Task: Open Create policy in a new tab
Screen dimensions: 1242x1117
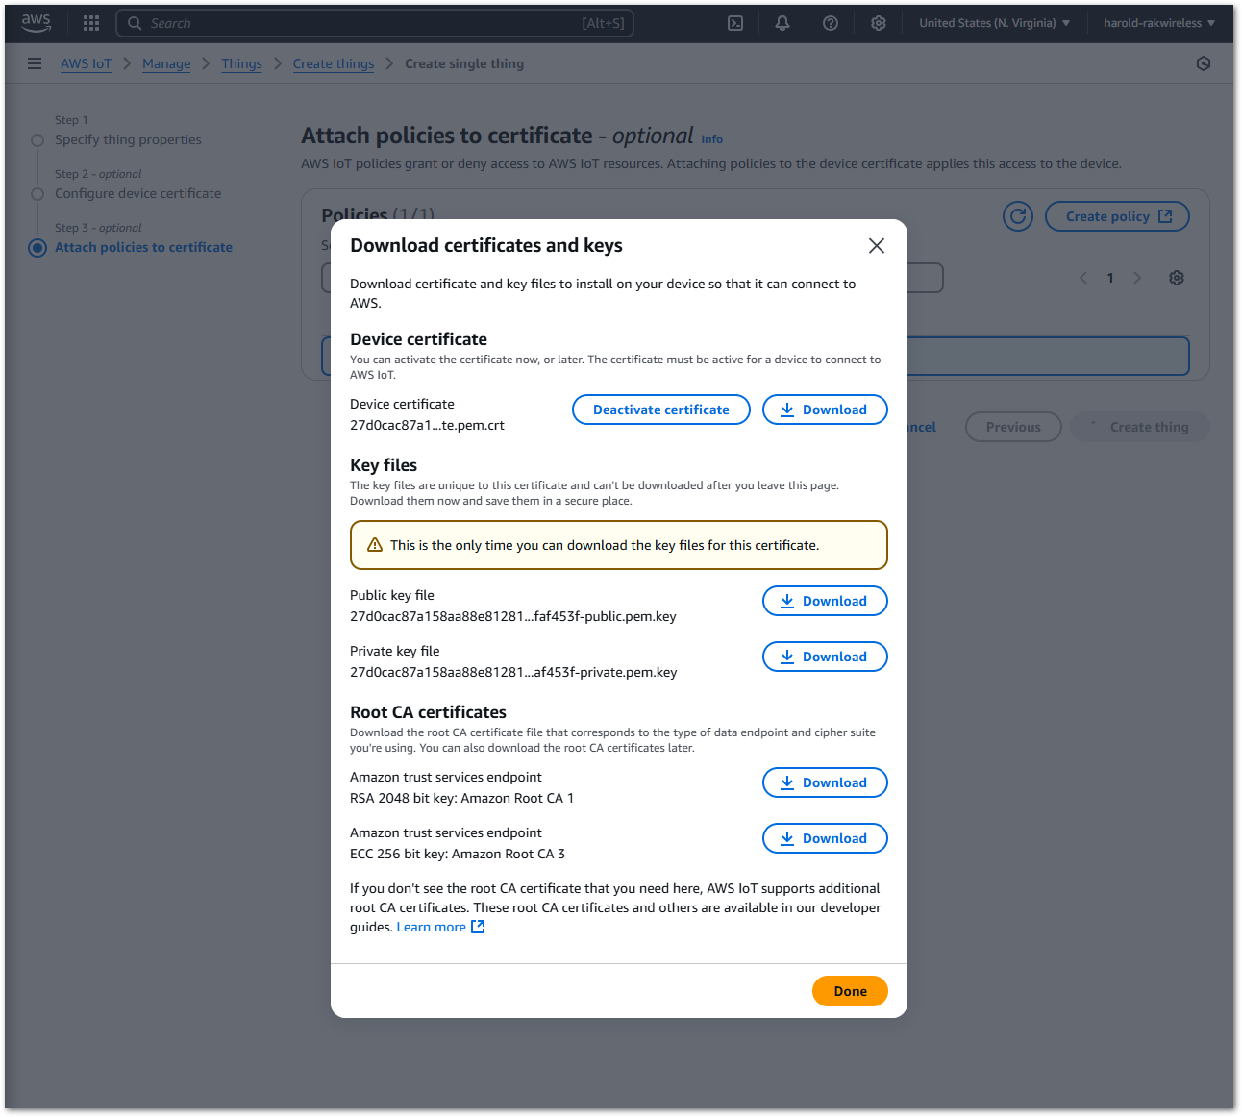Action: coord(1116,216)
